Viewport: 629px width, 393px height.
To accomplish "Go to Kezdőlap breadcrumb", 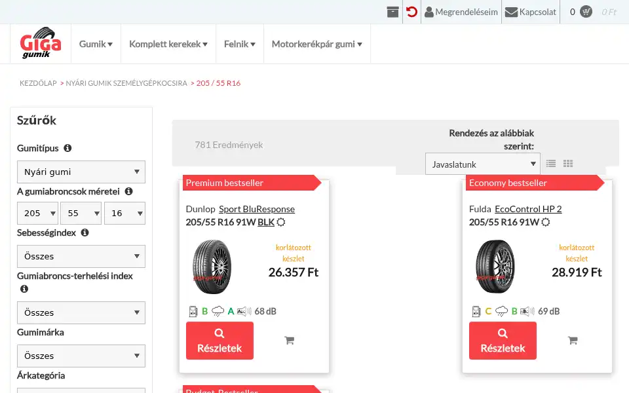I will coord(38,83).
